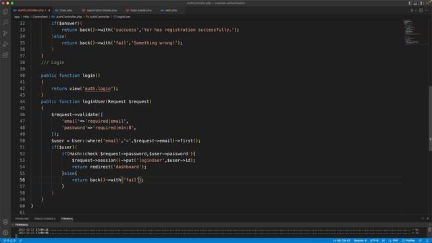
Task: Click the 'loginUser' session key on line 53
Action: tap(150, 161)
